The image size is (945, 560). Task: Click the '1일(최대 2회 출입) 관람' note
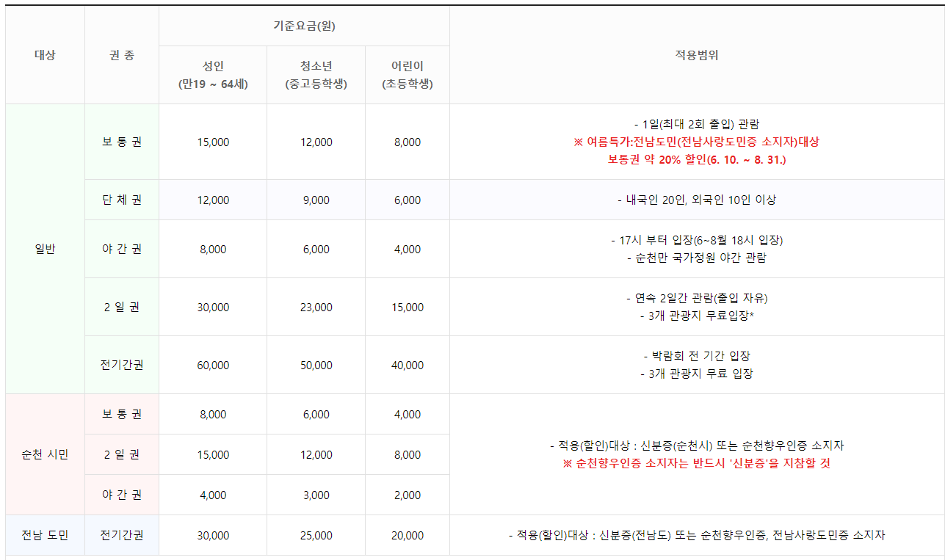coord(697,124)
